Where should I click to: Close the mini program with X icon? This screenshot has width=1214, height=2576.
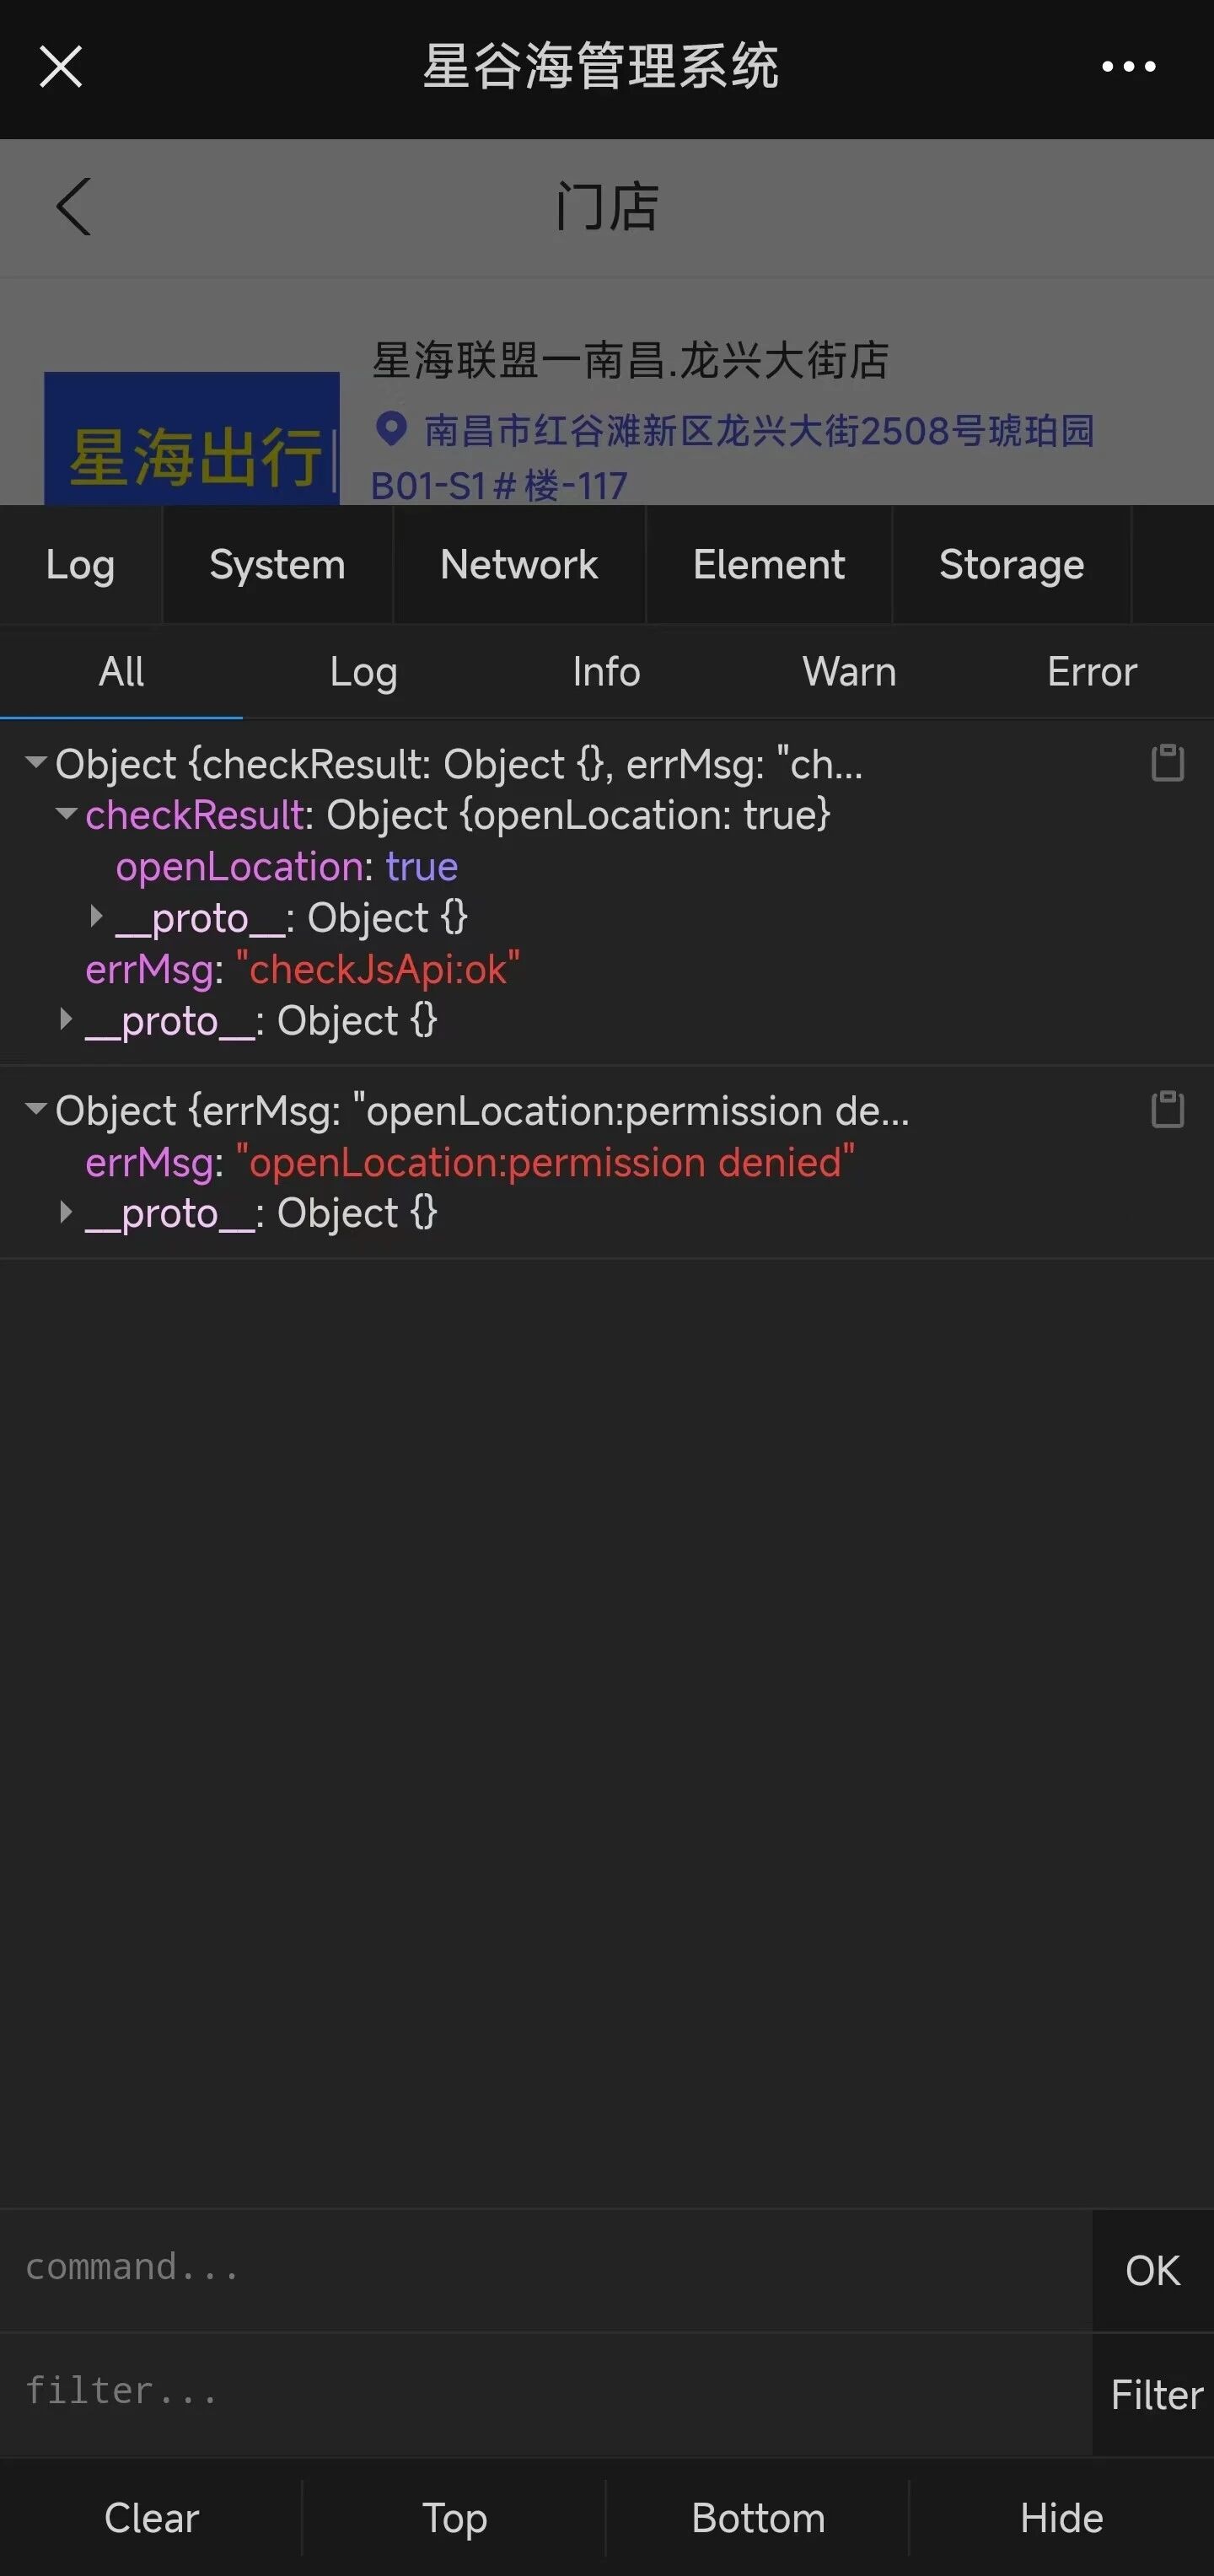pos(61,67)
